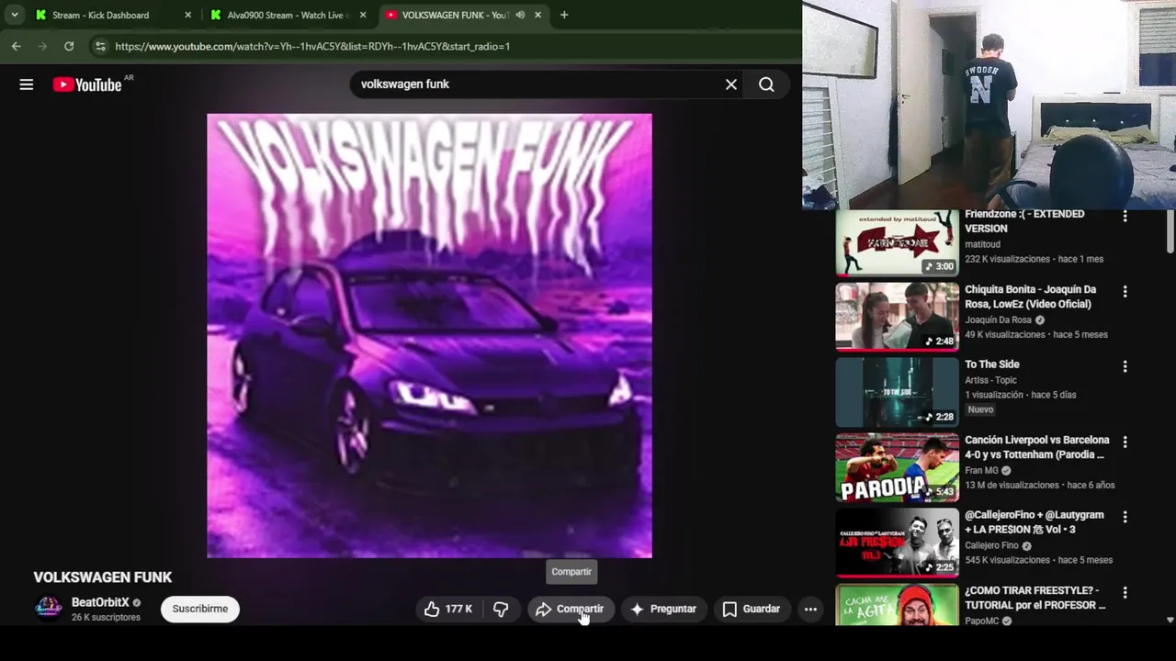Open a new browser tab with plus

(564, 15)
